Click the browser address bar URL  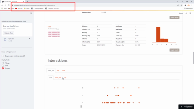pyautogui.click(x=35, y=5)
